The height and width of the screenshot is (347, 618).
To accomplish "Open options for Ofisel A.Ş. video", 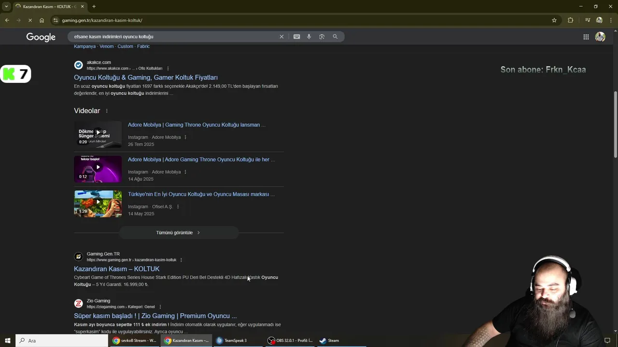I will tap(178, 207).
